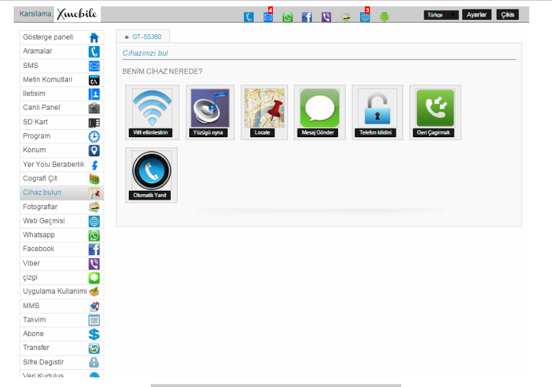Click the WhatsApp icon in top toolbar
Screen dimensions: 552x387
tap(287, 17)
